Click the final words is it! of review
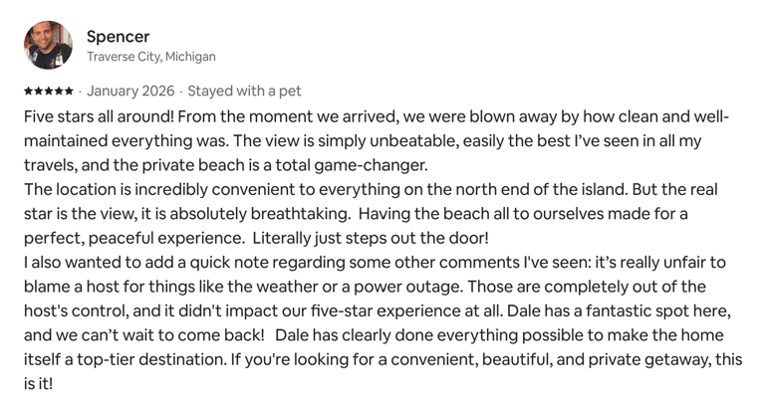This screenshot has width=765, height=408. point(38,384)
